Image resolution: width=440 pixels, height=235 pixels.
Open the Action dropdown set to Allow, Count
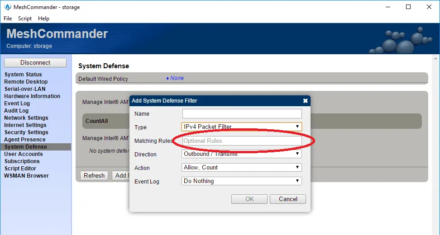(242, 167)
